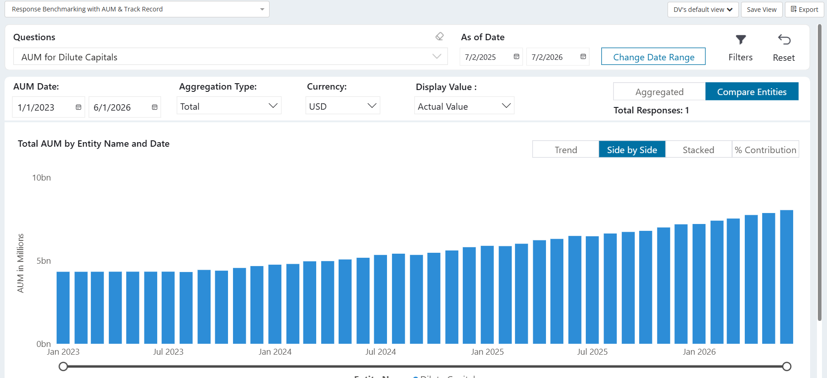
Task: Open the AUM for Dilute Capitals question selector
Action: [230, 57]
